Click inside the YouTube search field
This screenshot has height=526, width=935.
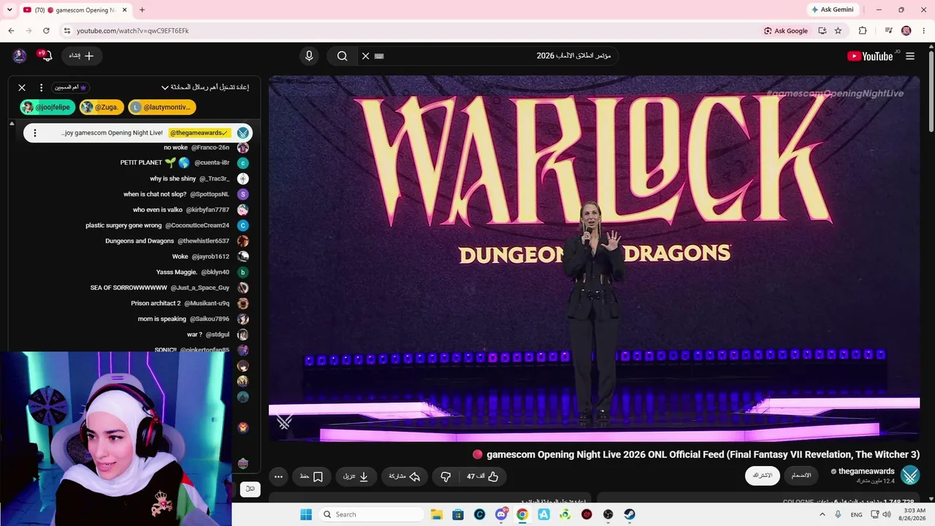point(497,56)
